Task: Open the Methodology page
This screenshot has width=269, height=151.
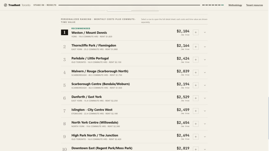Action: click(x=235, y=5)
